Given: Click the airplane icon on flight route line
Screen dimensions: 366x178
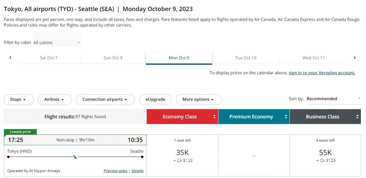Looking at the screenshot, I should [75, 157].
